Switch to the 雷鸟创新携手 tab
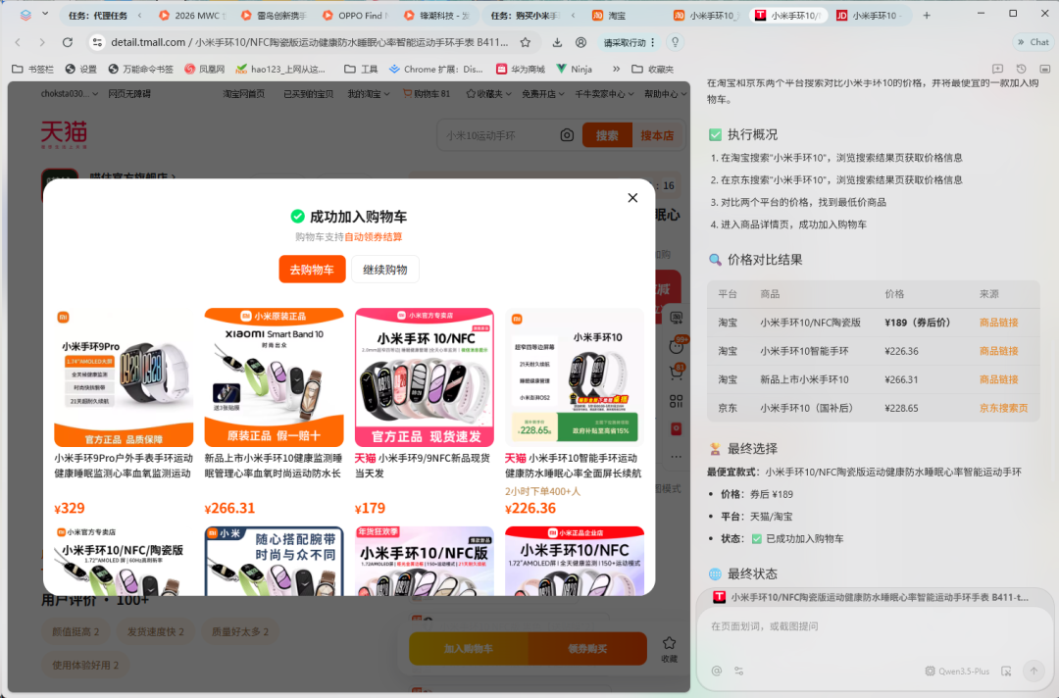The height and width of the screenshot is (698, 1059). point(274,15)
